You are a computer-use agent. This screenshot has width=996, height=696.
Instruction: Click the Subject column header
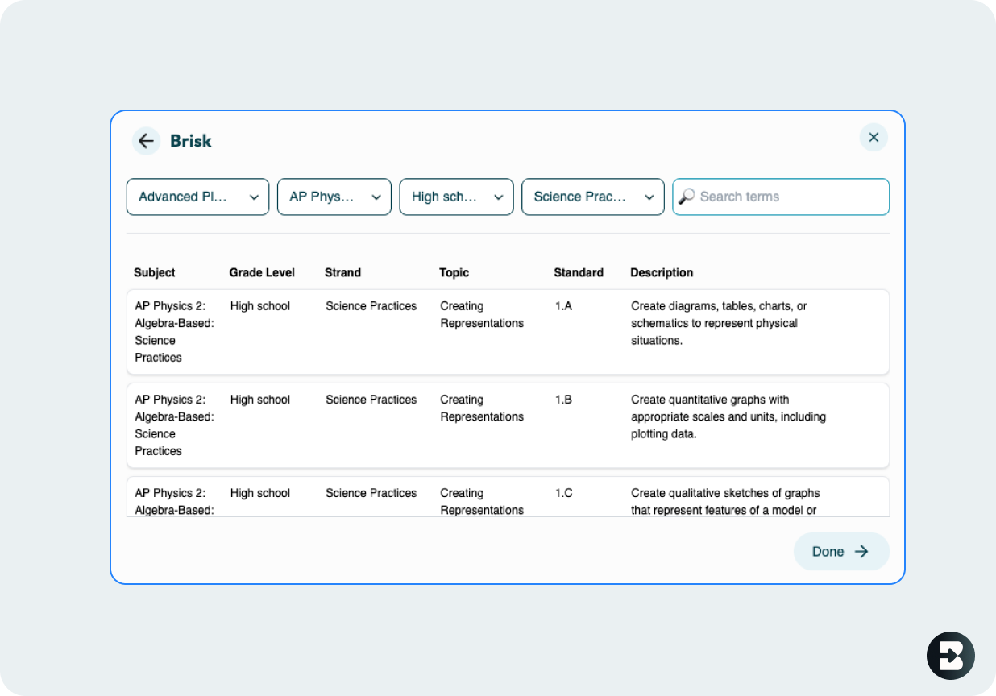[155, 272]
